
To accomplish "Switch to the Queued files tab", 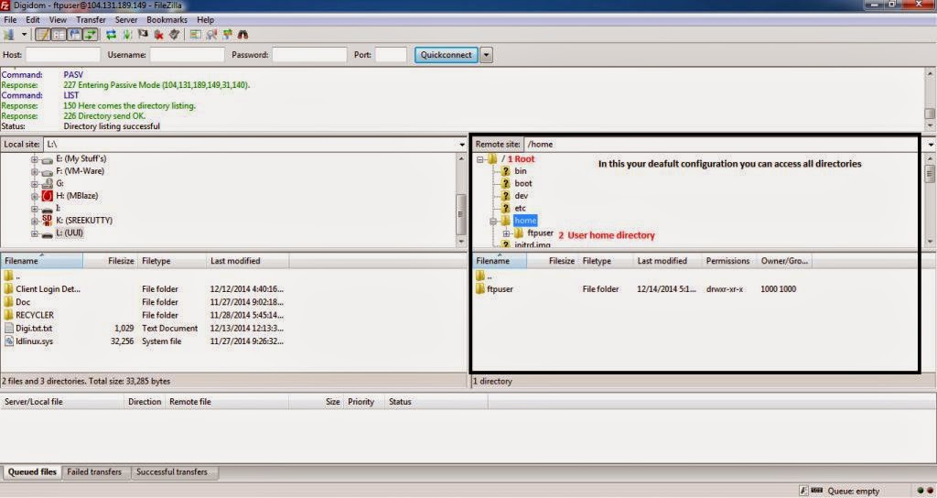I will point(32,471).
